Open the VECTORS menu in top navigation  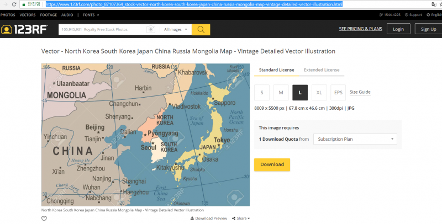[27, 15]
